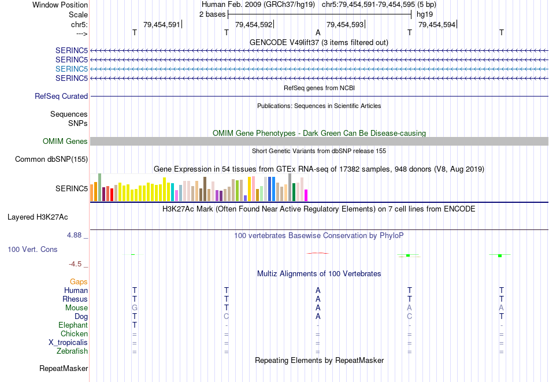This screenshot has height=382, width=549.
Task: Select the light blue SERINC5 transcript label
Action: (x=72, y=69)
